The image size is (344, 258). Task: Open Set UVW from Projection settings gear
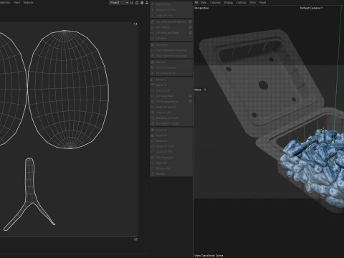190,21
